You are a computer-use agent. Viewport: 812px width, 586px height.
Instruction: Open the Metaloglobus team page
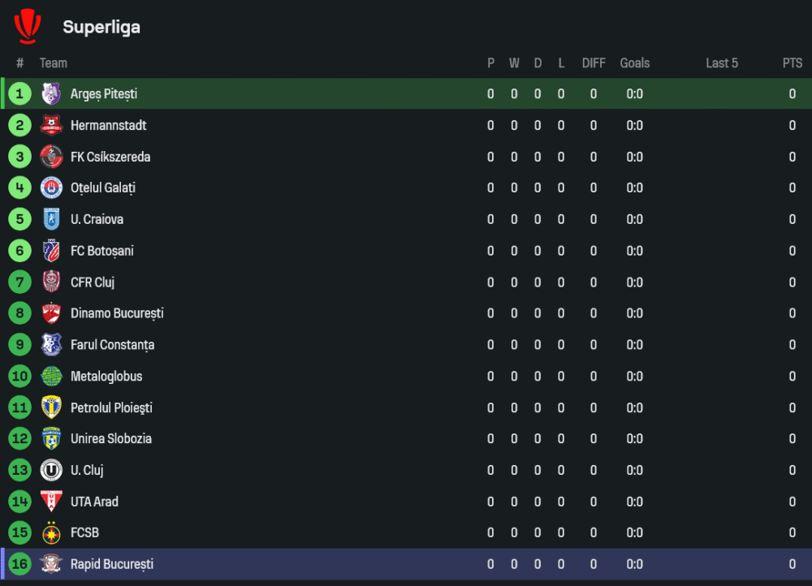[106, 377]
